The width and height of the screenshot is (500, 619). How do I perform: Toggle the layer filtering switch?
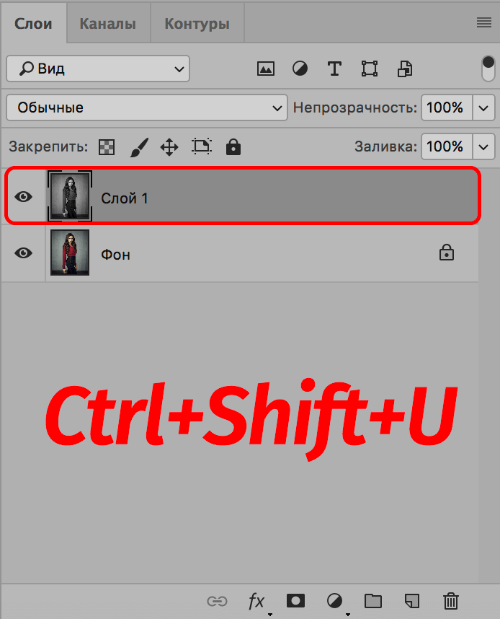click(488, 69)
